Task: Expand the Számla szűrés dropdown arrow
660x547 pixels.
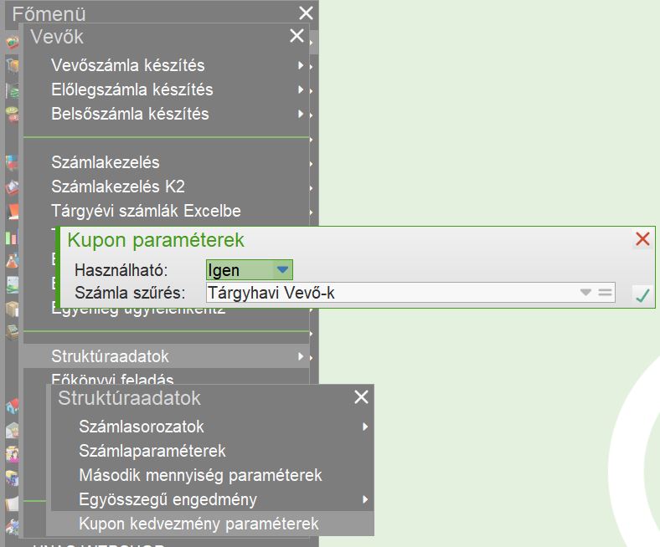Action: 585,292
